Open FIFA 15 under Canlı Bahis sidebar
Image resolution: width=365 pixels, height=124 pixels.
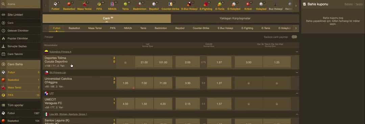click(x=20, y=95)
